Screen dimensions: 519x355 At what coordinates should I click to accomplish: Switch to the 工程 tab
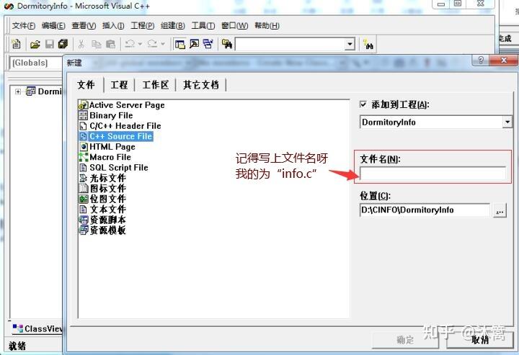pos(119,85)
